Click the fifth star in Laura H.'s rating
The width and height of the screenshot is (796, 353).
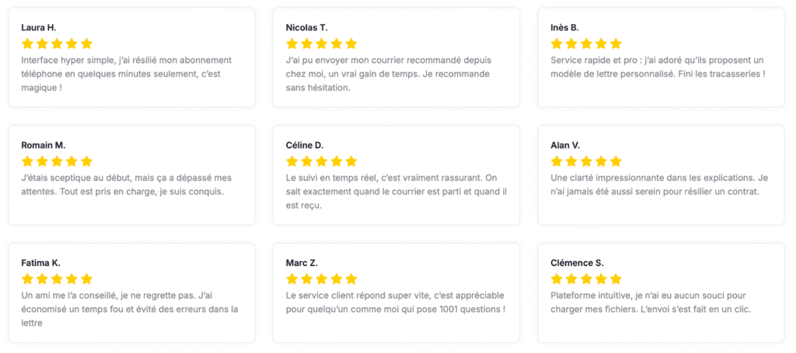86,44
